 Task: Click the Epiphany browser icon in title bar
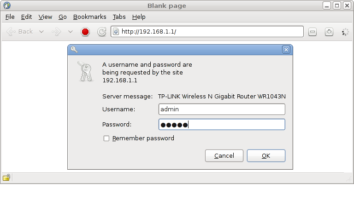pyautogui.click(x=7, y=6)
